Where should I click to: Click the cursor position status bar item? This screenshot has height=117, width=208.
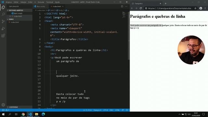(87, 110)
